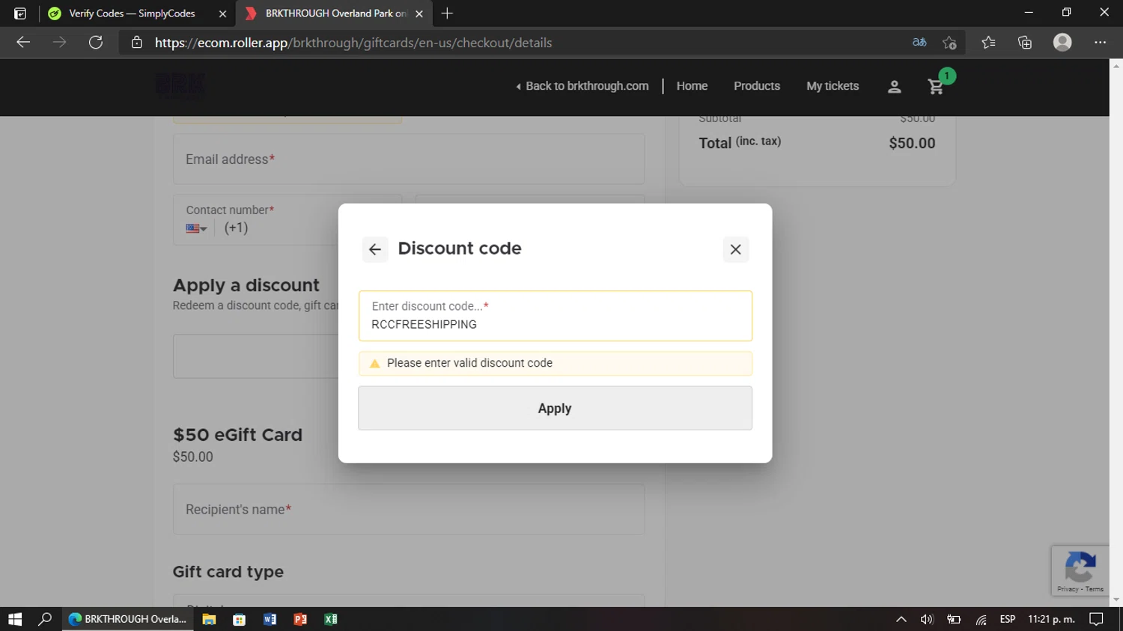Screen dimensions: 1123x631
Task: Add this page to favorites
Action: point(949,43)
